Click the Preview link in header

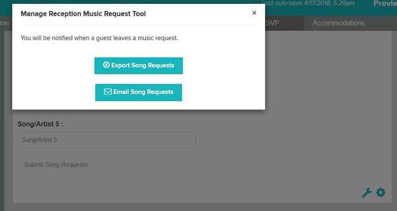point(385,3)
